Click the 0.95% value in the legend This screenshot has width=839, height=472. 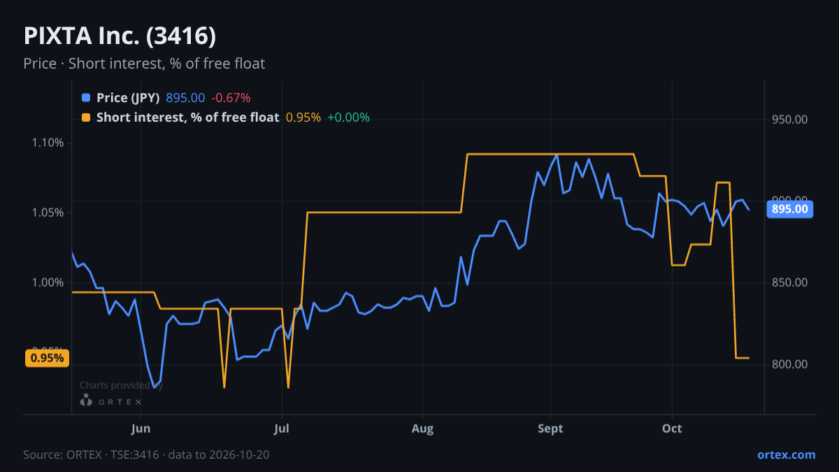pyautogui.click(x=303, y=117)
